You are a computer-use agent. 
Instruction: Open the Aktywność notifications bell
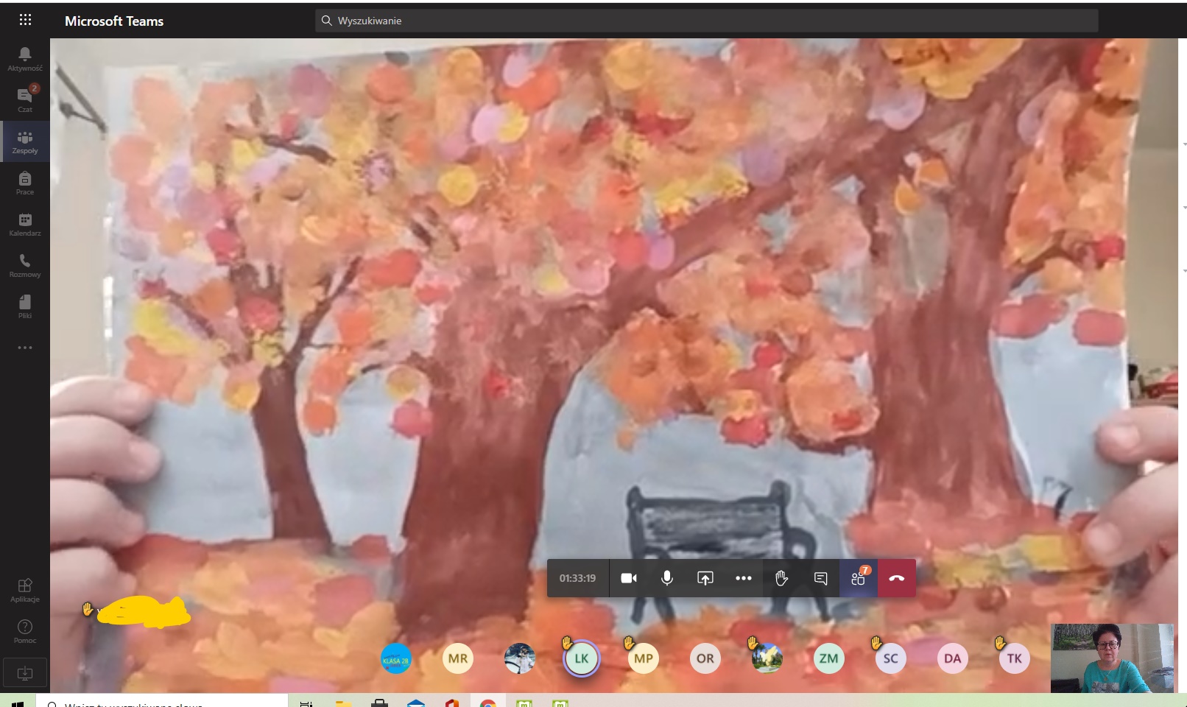click(25, 58)
